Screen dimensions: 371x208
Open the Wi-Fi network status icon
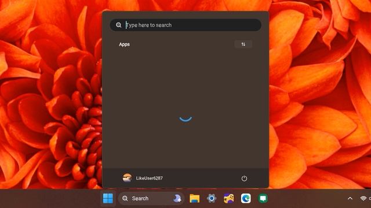[363, 199]
